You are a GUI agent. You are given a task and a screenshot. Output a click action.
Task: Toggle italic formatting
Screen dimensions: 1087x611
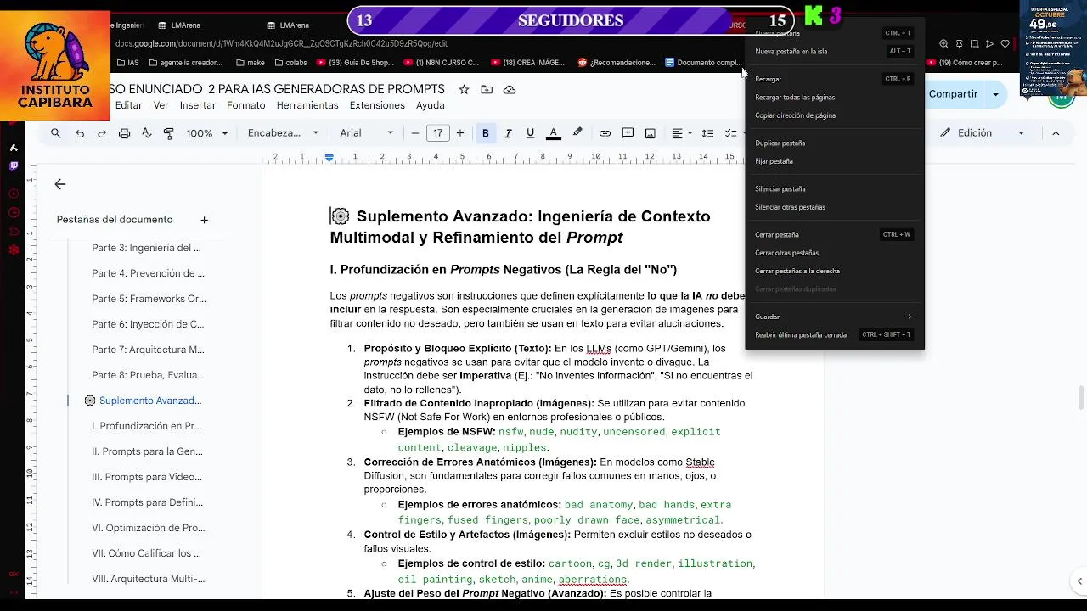[508, 133]
